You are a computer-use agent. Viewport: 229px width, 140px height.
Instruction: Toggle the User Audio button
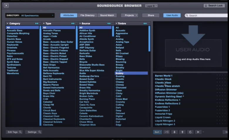pyautogui.click(x=172, y=15)
